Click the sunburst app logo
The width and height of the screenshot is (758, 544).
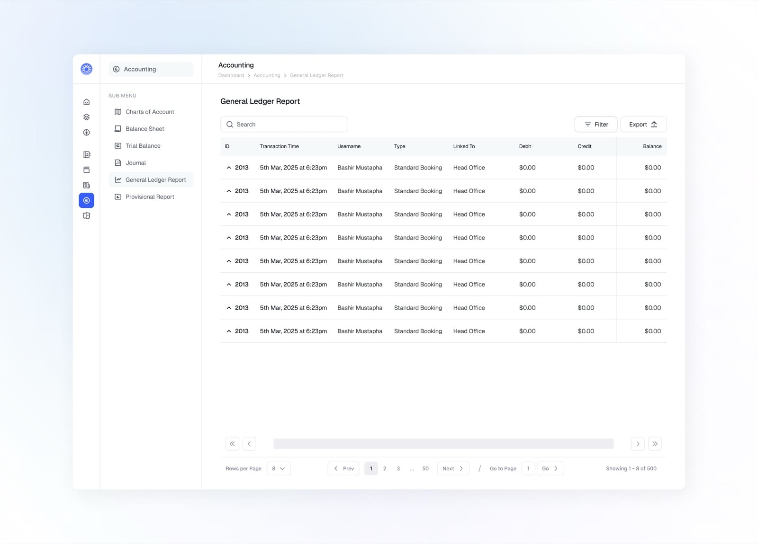(x=86, y=69)
